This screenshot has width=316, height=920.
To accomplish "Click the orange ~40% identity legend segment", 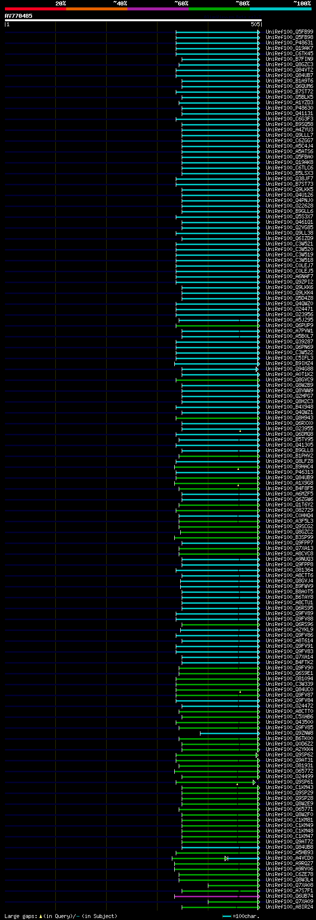I will [x=97, y=8].
